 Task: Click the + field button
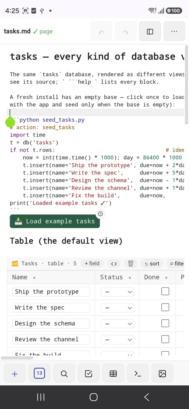92,264
